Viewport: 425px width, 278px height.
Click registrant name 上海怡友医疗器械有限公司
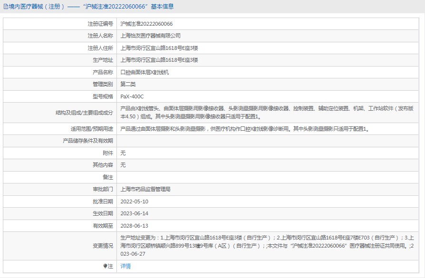(x=150, y=36)
